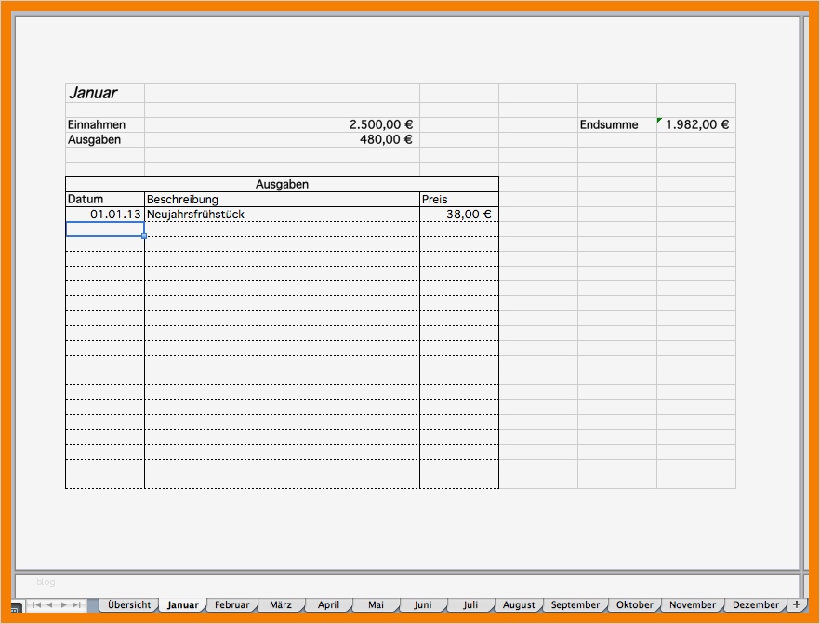Select the date cell 01.01.13
Screen dimensions: 820x624
103,214
